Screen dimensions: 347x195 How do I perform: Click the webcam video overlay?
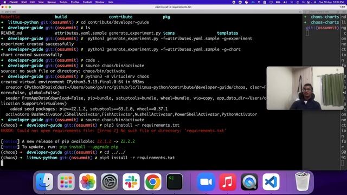coord(305,88)
